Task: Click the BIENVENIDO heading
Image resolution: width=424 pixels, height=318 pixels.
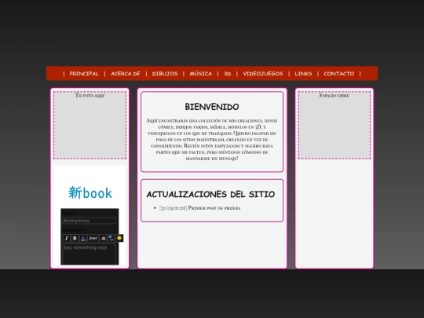Action: (212, 107)
